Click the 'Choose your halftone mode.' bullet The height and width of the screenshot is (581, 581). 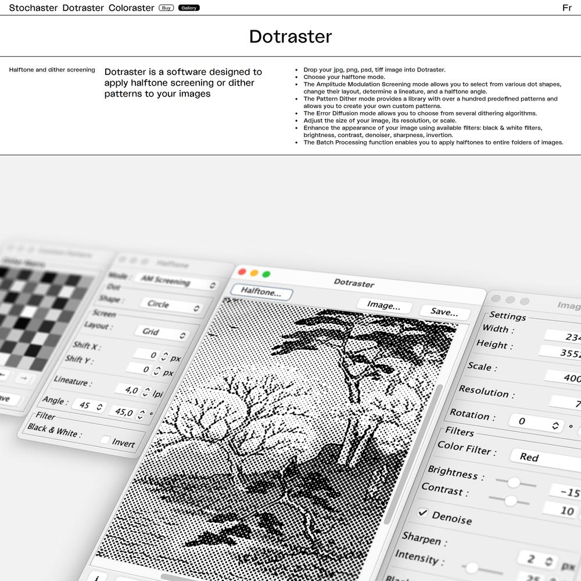click(x=344, y=77)
